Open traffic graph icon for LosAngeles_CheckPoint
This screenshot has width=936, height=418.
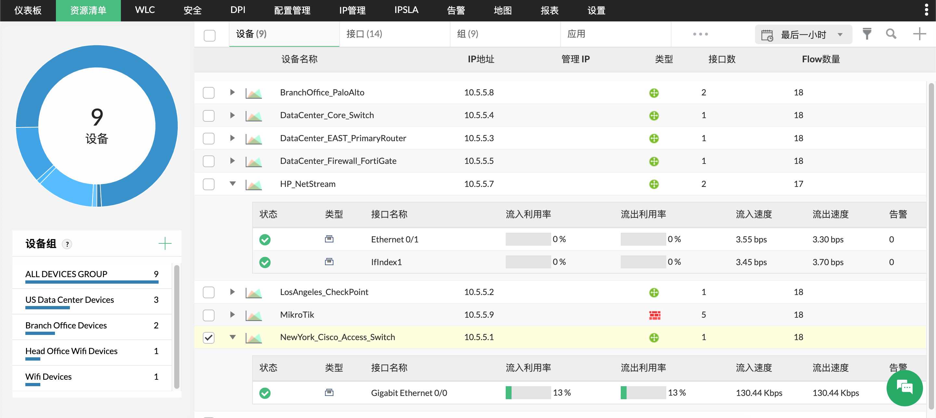[253, 292]
